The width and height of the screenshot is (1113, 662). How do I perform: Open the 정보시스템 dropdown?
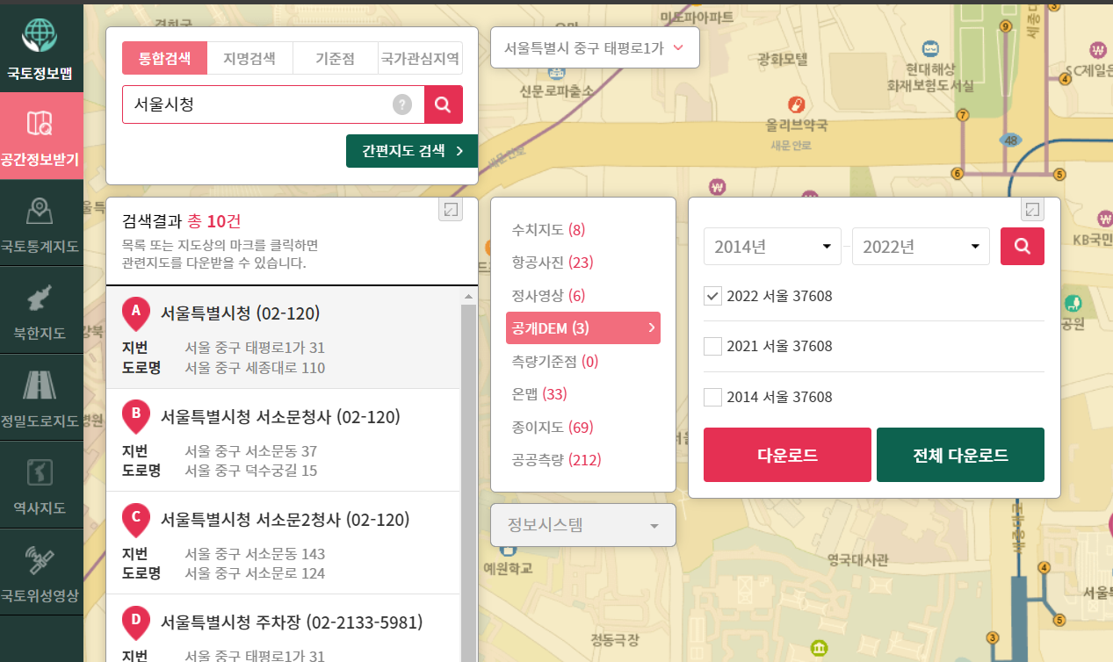click(582, 525)
